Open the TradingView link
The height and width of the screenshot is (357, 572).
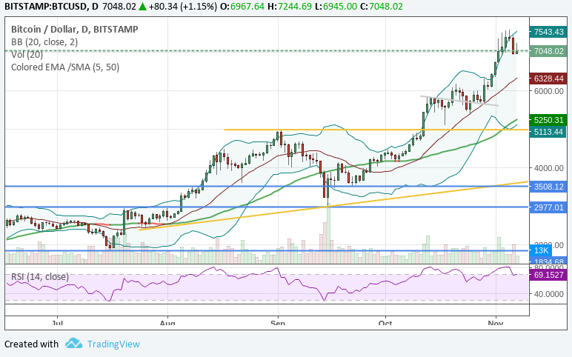point(113,344)
